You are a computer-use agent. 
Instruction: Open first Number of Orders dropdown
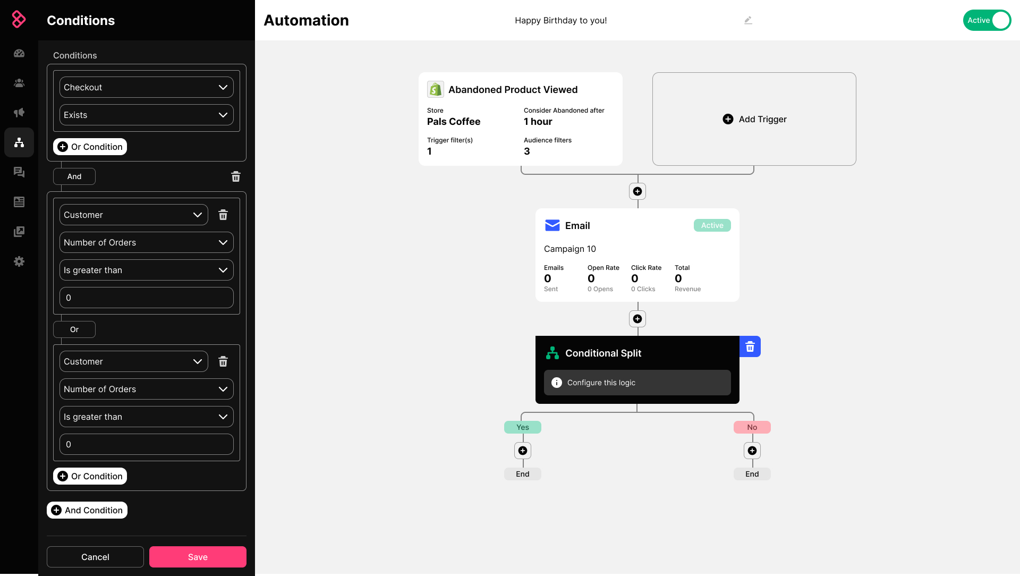coord(147,242)
